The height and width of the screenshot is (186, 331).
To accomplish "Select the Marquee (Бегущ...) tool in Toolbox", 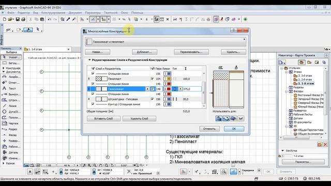I will (x=11, y=63).
